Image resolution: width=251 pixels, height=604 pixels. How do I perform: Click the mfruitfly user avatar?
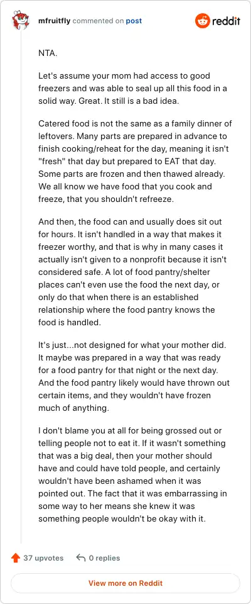20,21
